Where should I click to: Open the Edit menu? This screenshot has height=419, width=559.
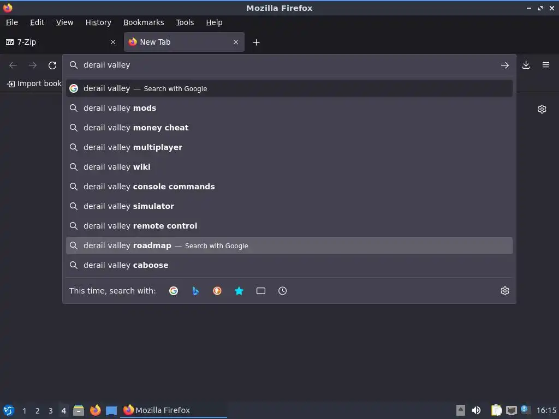(x=37, y=22)
